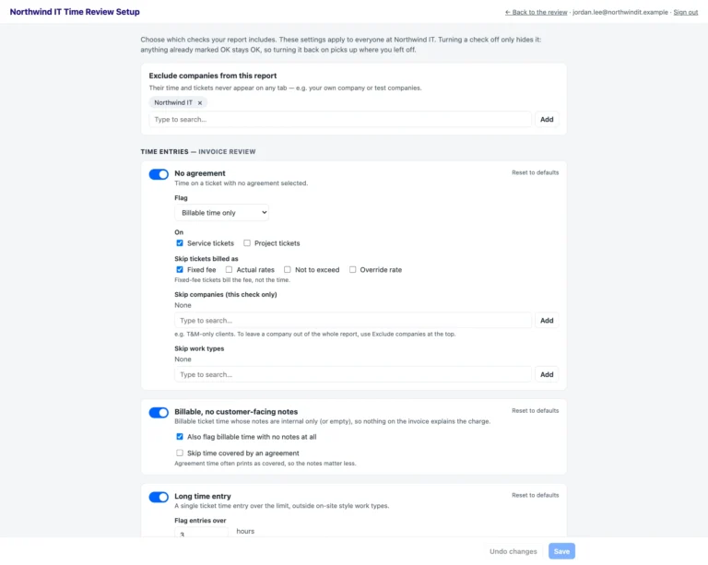
Task: Focus Skip companies search field
Action: point(353,321)
